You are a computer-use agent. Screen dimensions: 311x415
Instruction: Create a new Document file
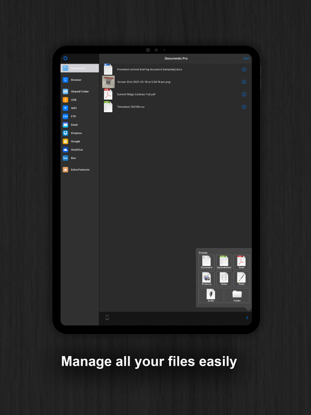207,262
